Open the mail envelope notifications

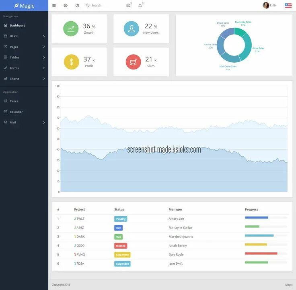[x=128, y=6]
